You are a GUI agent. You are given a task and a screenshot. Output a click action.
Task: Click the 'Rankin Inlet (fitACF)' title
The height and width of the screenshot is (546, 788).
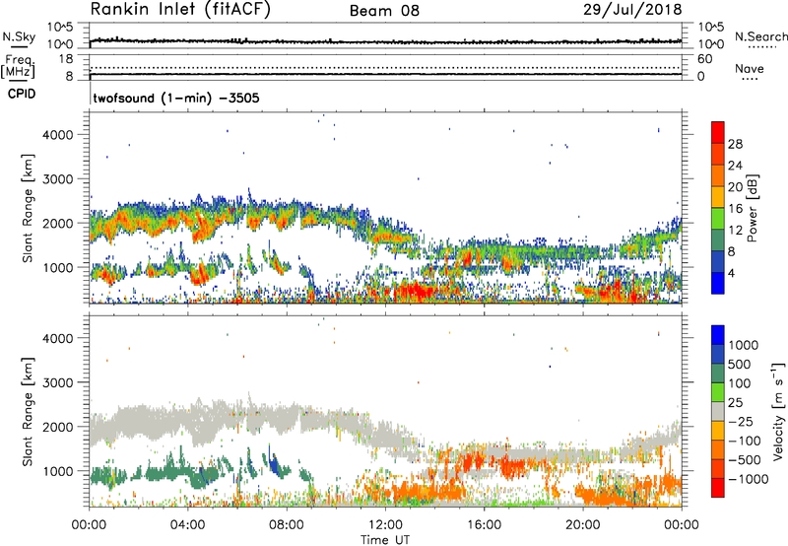(x=180, y=10)
